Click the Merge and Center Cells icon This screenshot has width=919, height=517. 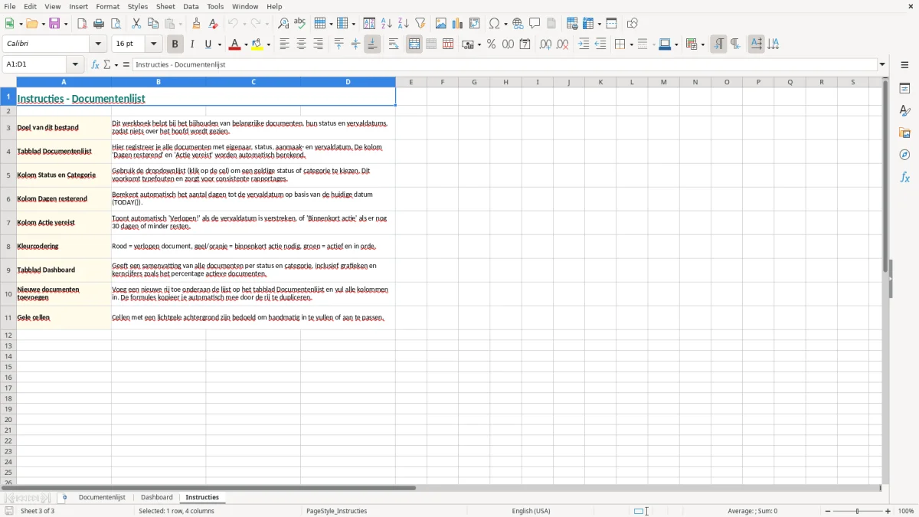coord(414,44)
